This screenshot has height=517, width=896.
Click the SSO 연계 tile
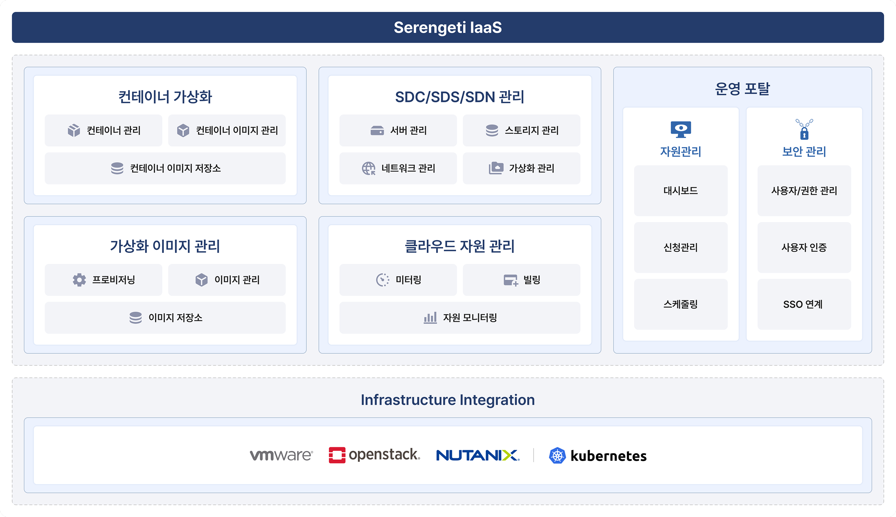pos(804,304)
